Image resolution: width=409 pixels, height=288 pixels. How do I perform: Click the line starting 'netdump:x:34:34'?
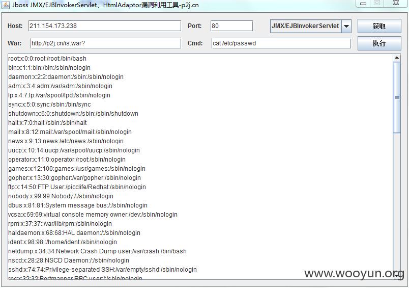coord(97,251)
